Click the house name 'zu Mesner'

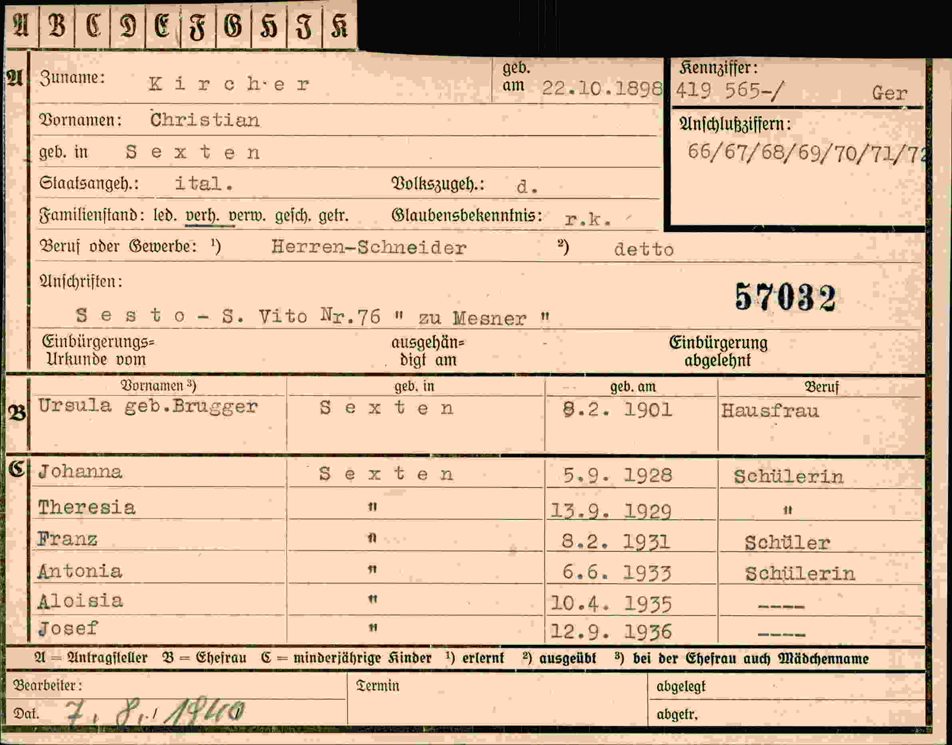tap(472, 318)
